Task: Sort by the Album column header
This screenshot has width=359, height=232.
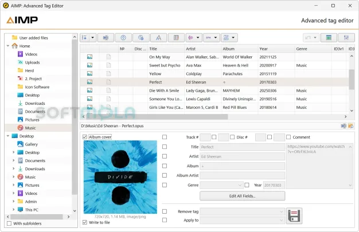Action: point(240,49)
